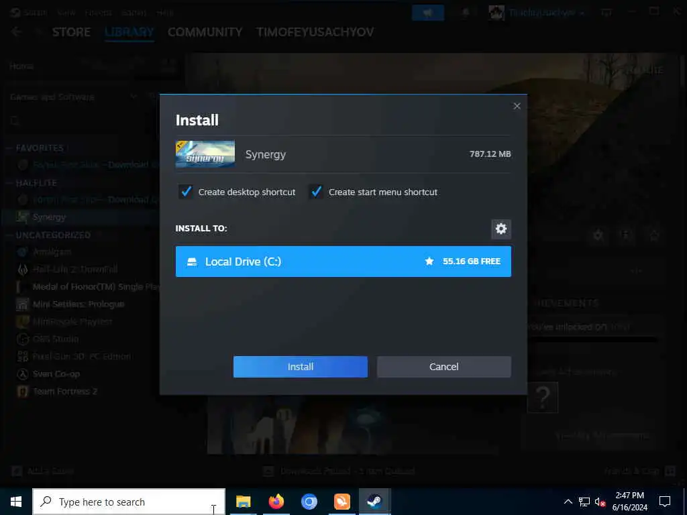Close the Install dialog with the X

pyautogui.click(x=517, y=106)
